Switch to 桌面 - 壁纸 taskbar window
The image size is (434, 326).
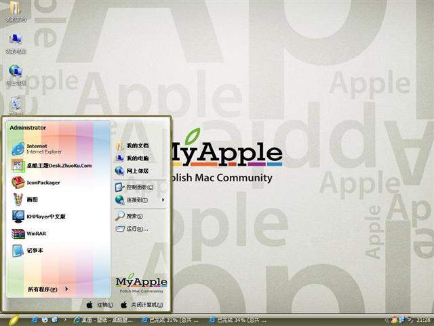point(103,320)
